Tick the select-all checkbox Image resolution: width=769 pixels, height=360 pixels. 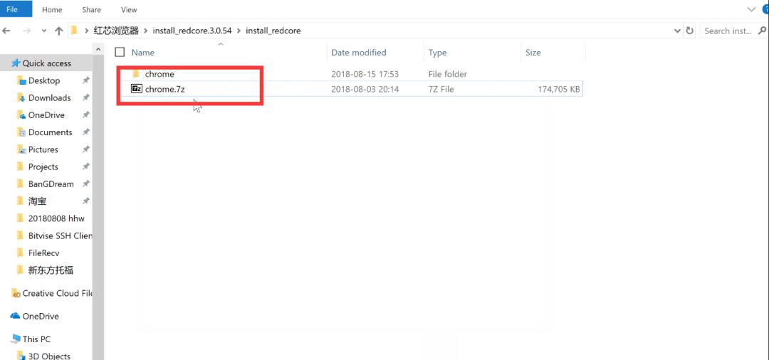[120, 52]
